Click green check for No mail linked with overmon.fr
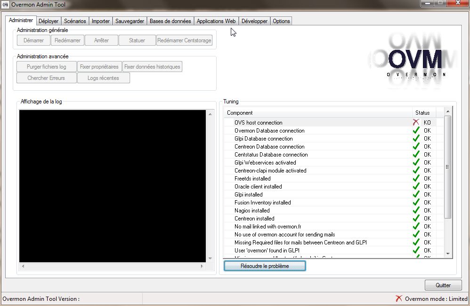Image resolution: width=470 pixels, height=306 pixels. (x=416, y=226)
